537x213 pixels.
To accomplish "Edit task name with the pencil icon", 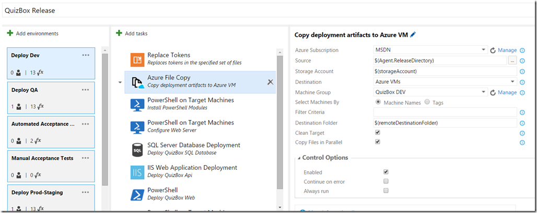I will pyautogui.click(x=413, y=34).
